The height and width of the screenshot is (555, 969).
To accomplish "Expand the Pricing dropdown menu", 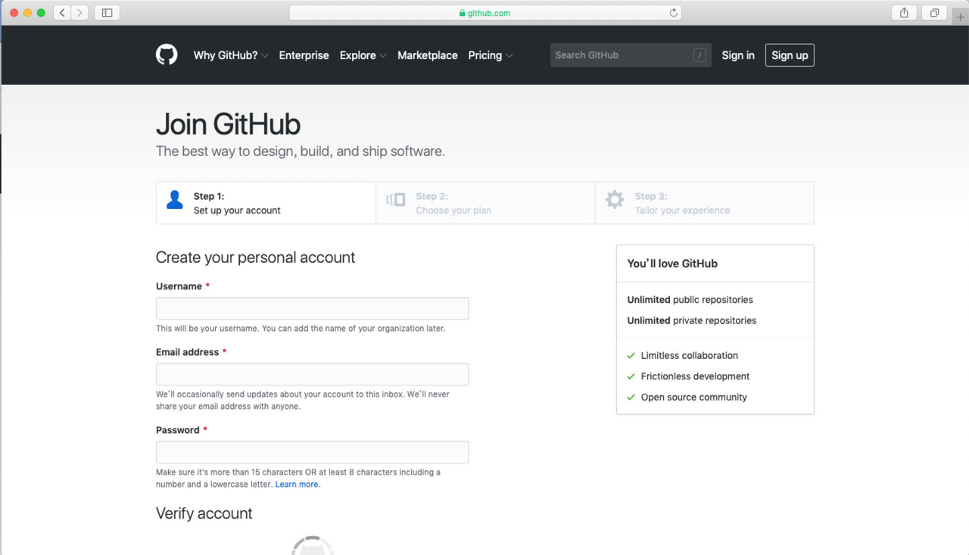I will point(491,55).
